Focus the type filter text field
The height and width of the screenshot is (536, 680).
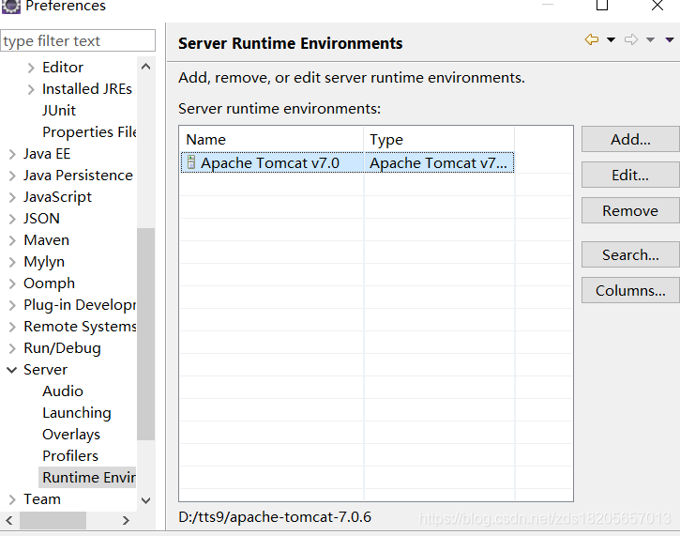(78, 40)
